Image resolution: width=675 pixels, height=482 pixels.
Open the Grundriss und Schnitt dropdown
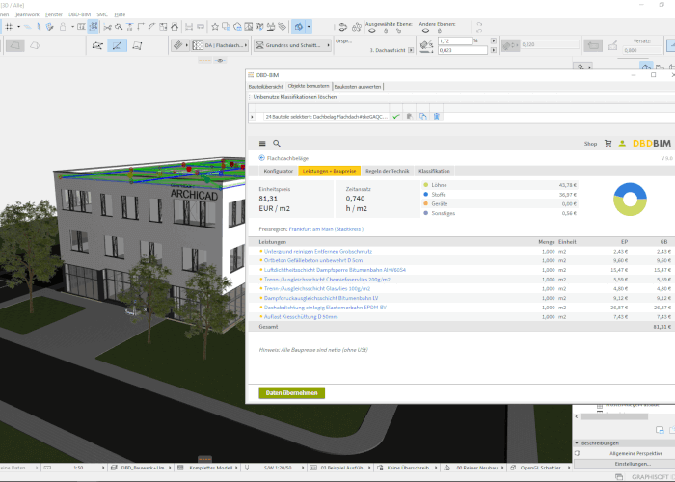(292, 45)
